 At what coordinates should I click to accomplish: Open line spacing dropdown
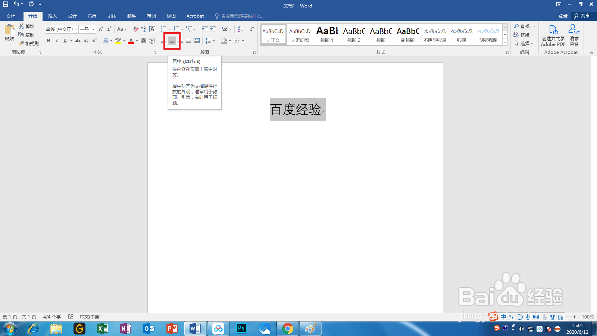210,41
